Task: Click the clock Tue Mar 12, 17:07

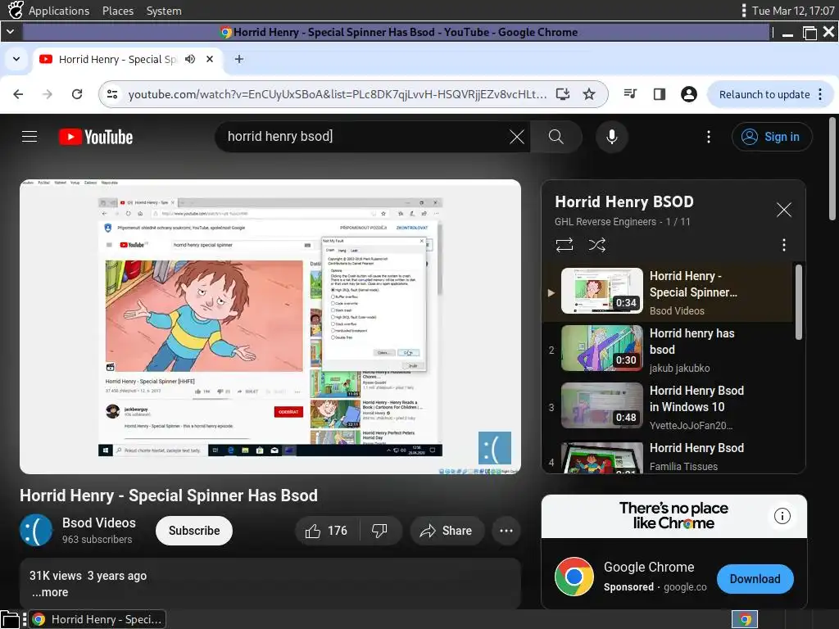Action: pyautogui.click(x=793, y=11)
